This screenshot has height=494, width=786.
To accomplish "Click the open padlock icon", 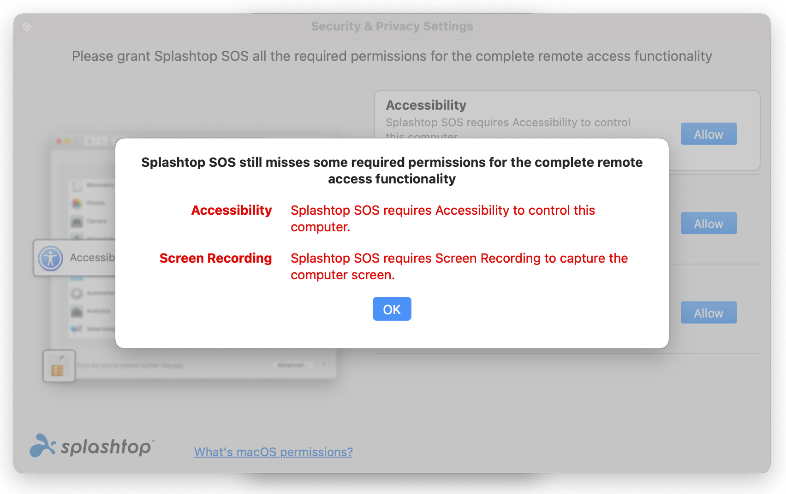I will (x=59, y=366).
